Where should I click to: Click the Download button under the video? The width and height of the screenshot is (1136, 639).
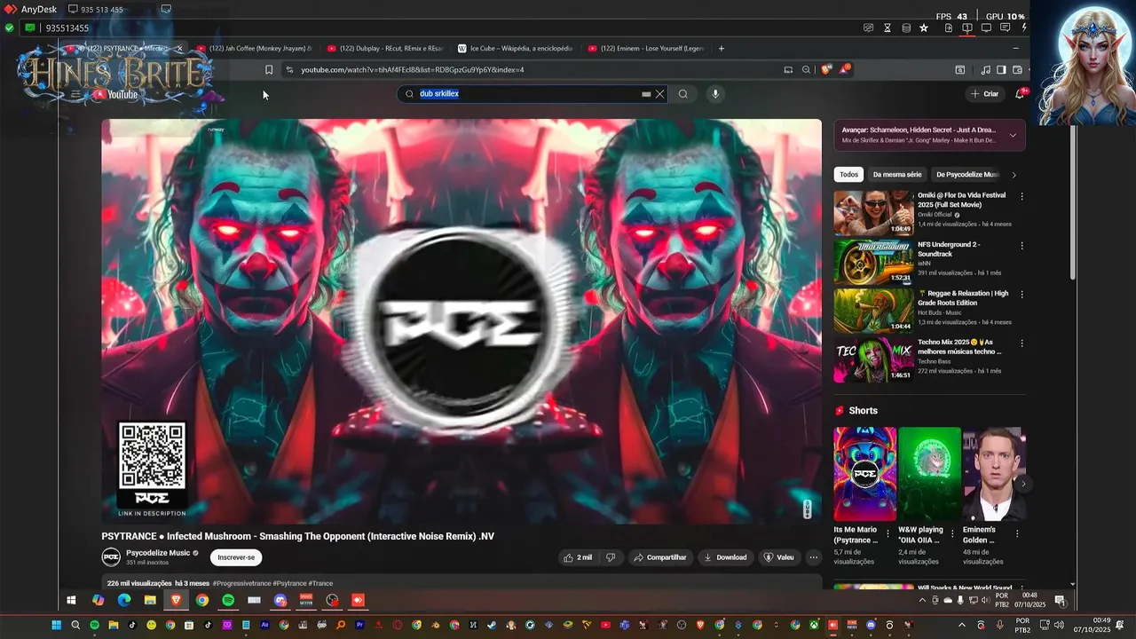(x=724, y=557)
